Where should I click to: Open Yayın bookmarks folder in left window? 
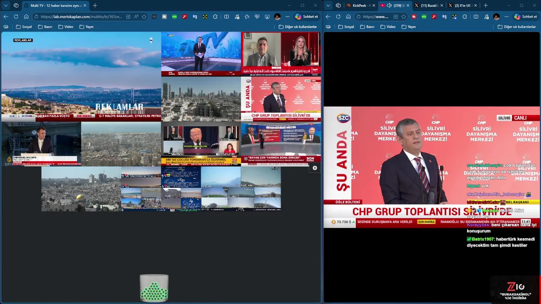click(x=86, y=27)
